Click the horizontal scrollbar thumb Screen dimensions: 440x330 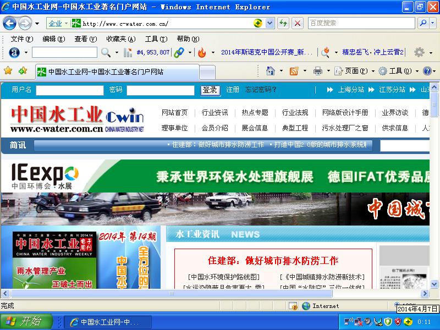172,294
